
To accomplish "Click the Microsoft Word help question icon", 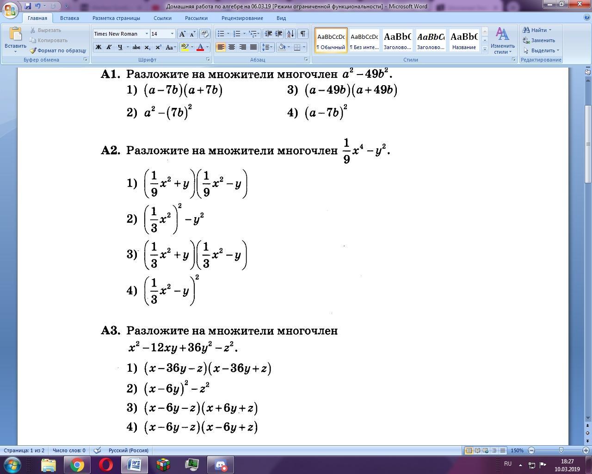I will tap(586, 18).
